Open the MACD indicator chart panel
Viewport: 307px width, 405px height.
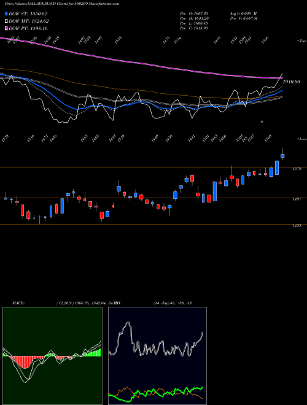tap(52, 356)
